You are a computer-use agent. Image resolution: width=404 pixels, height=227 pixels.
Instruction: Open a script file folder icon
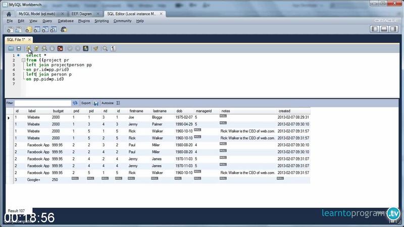tap(11, 48)
